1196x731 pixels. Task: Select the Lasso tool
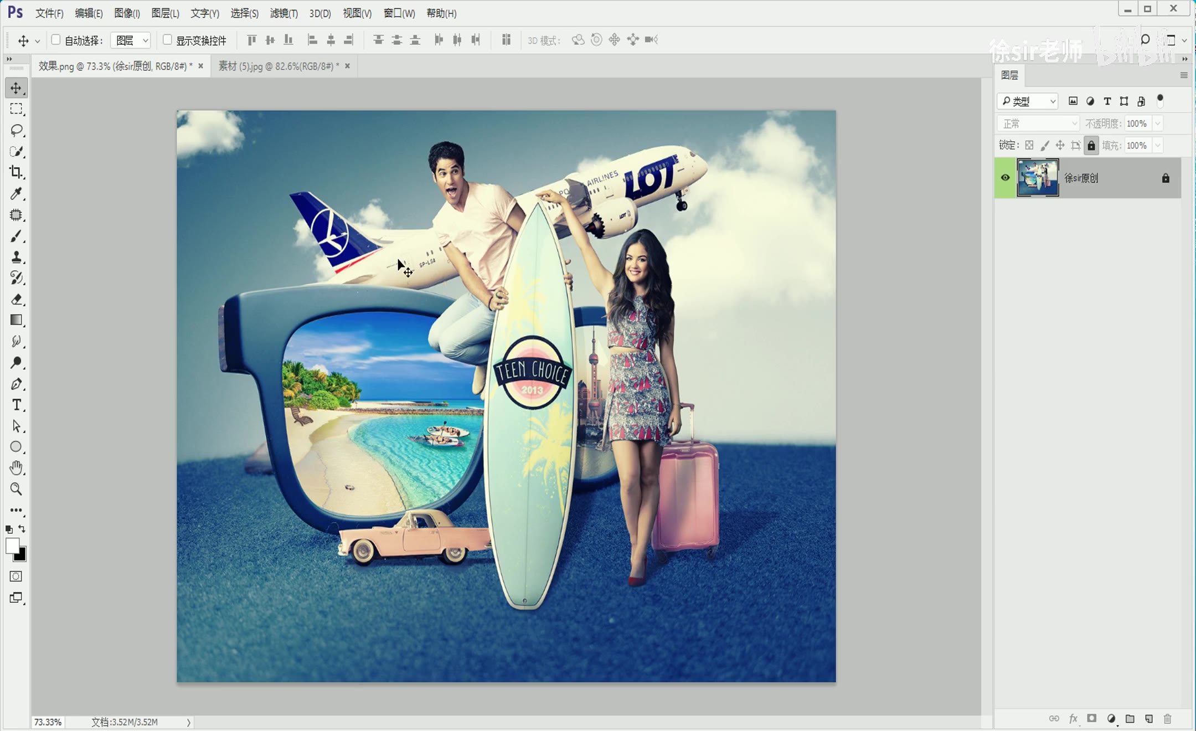coord(16,130)
